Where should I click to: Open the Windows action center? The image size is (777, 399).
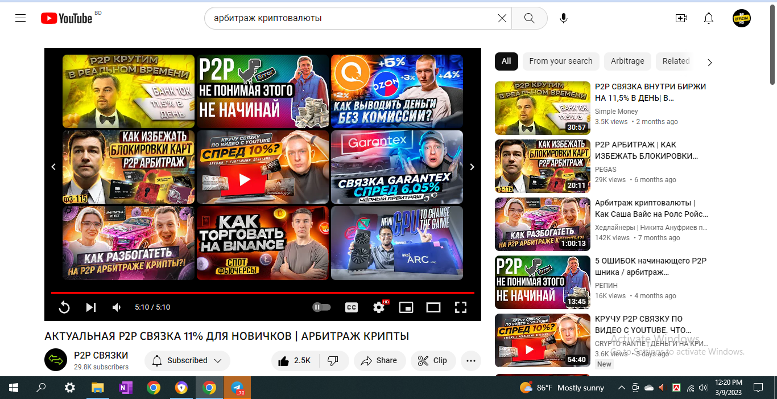tap(758, 388)
